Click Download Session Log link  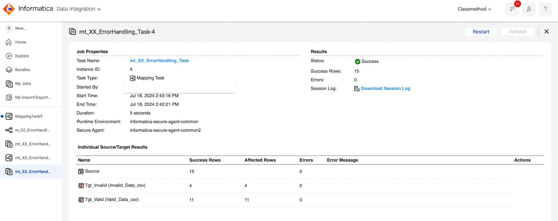click(x=386, y=88)
